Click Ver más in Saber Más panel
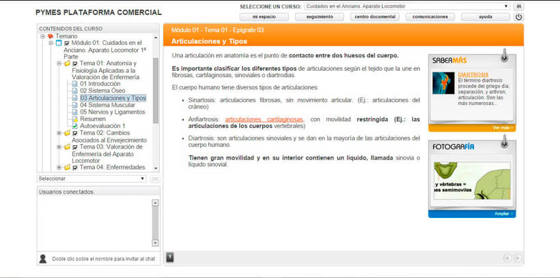Viewport: 560px width, 278px height. pos(503,127)
